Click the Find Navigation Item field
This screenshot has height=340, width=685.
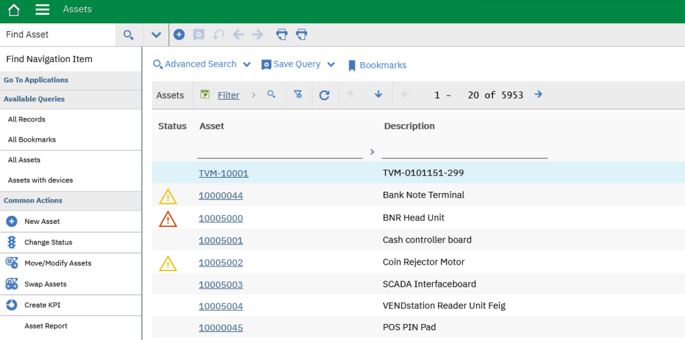point(71,59)
